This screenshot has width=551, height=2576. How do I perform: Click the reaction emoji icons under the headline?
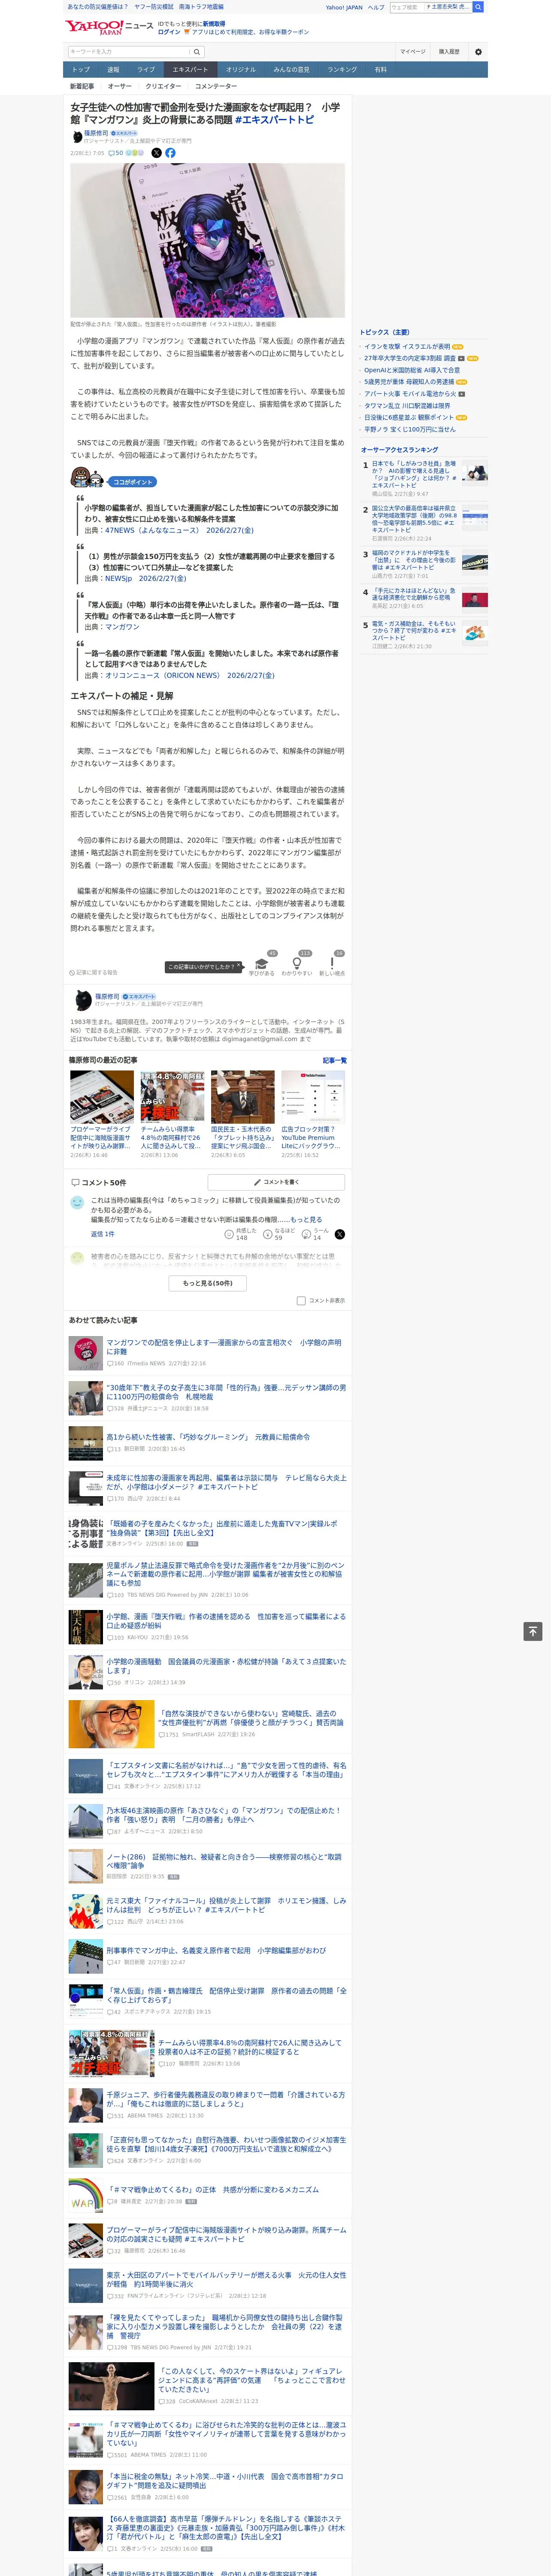click(135, 153)
